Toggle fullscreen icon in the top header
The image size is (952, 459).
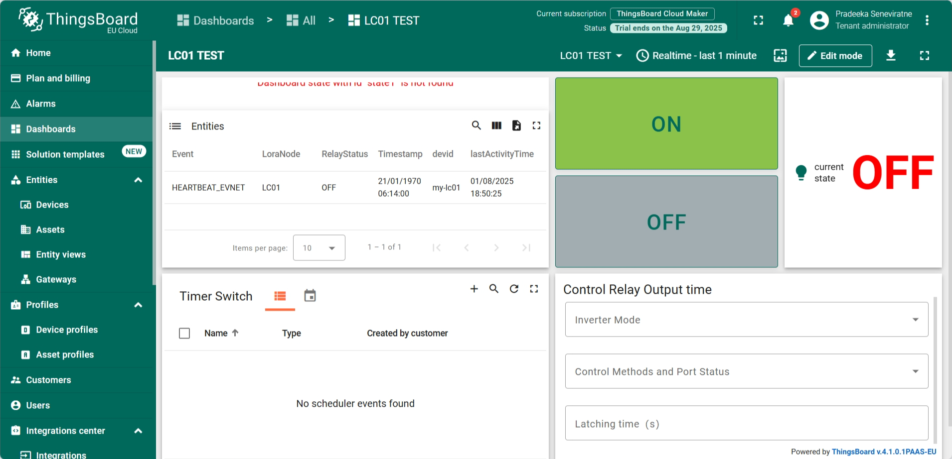point(758,20)
